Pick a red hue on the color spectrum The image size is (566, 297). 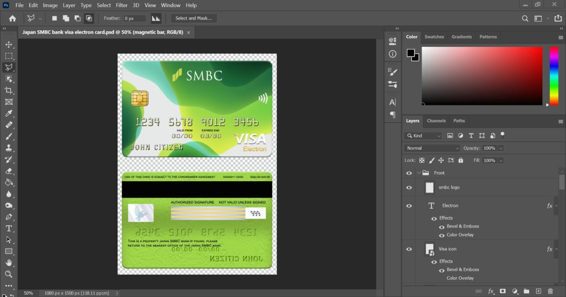point(553,50)
